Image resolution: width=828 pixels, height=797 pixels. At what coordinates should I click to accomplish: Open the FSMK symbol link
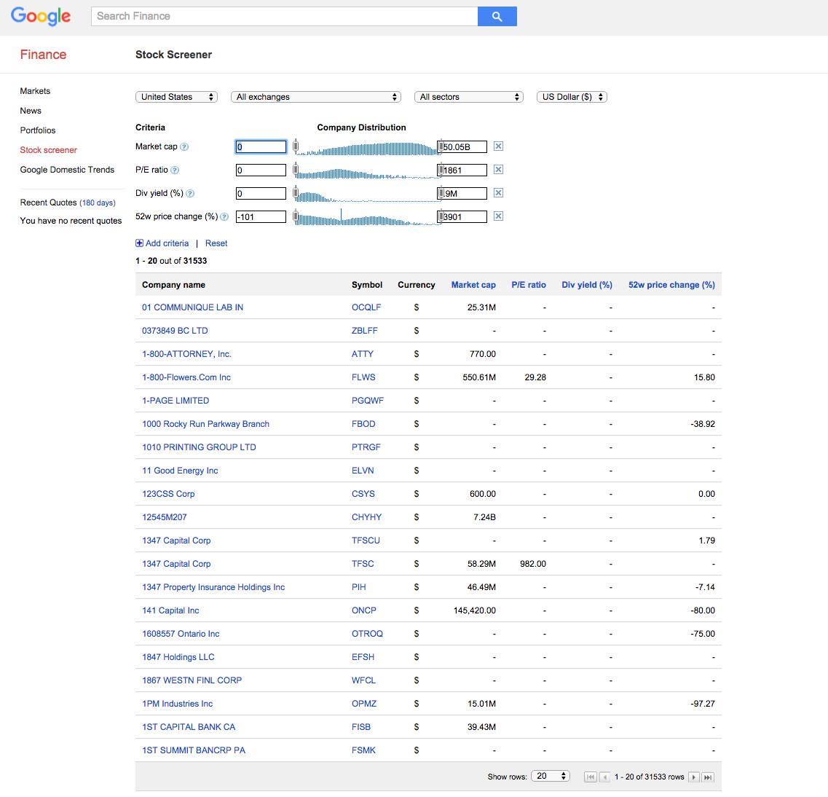point(364,750)
